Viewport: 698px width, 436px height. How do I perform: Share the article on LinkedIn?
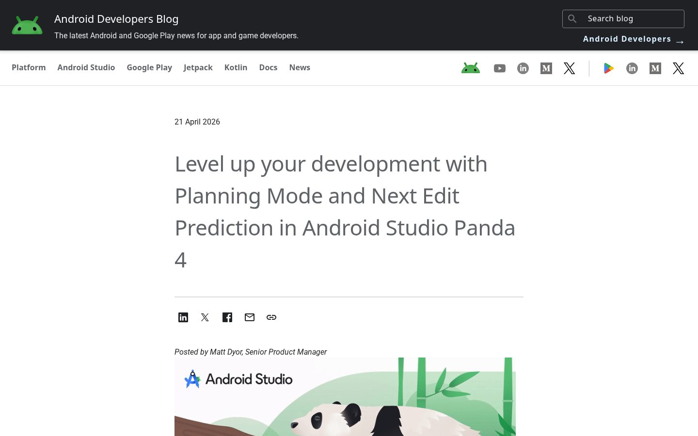183,317
